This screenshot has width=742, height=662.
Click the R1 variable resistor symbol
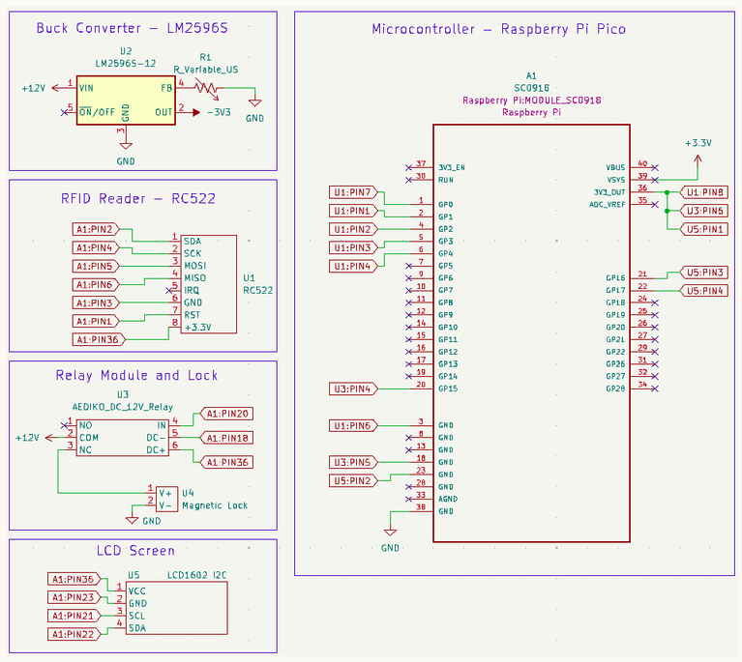[207, 89]
